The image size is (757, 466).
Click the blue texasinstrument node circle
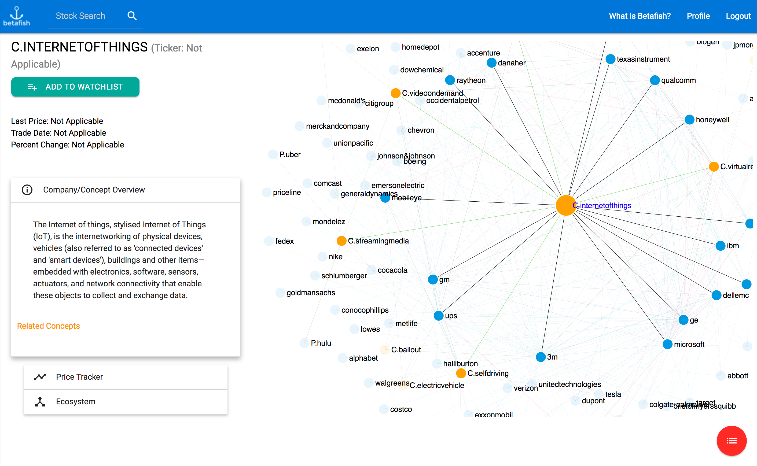(x=610, y=59)
